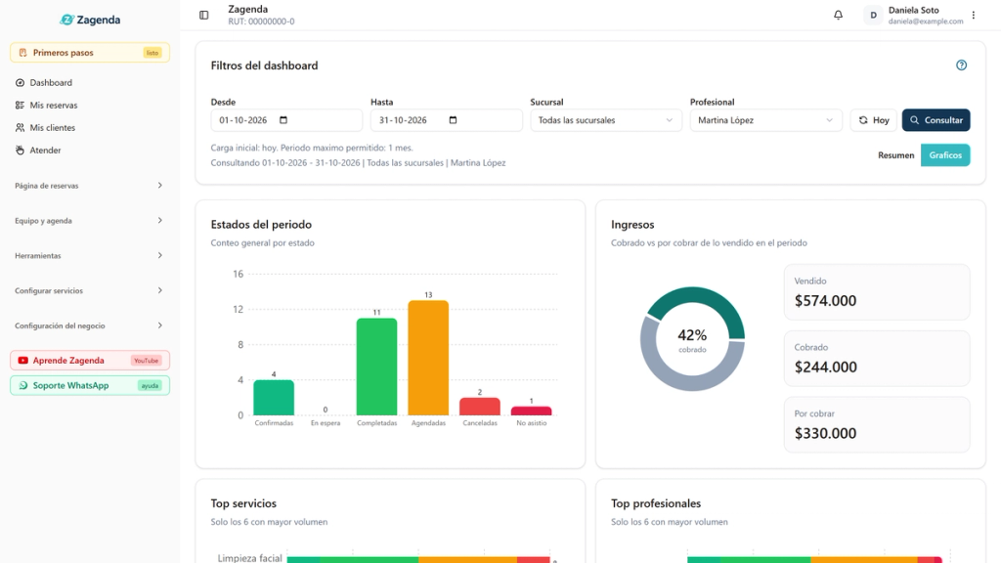
Task: Open Aprende Zagenda link
Action: 90,360
